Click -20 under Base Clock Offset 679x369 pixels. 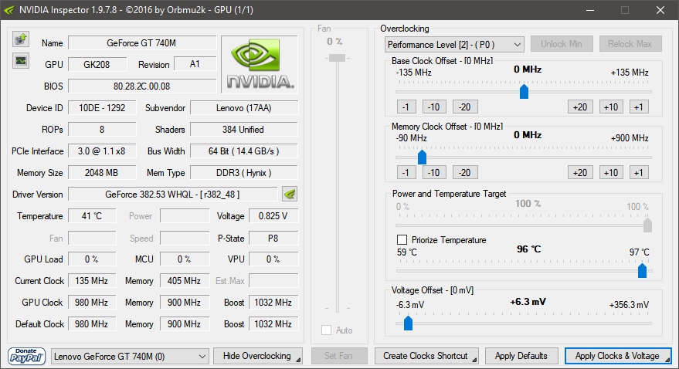click(x=465, y=107)
